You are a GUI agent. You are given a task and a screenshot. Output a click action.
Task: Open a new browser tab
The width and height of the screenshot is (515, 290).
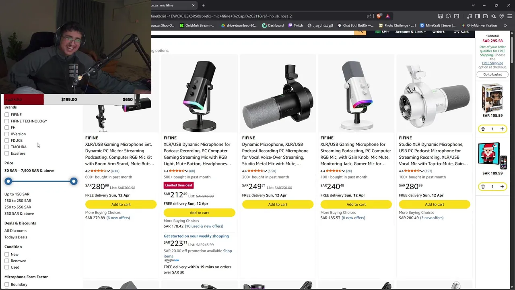coord(203,5)
